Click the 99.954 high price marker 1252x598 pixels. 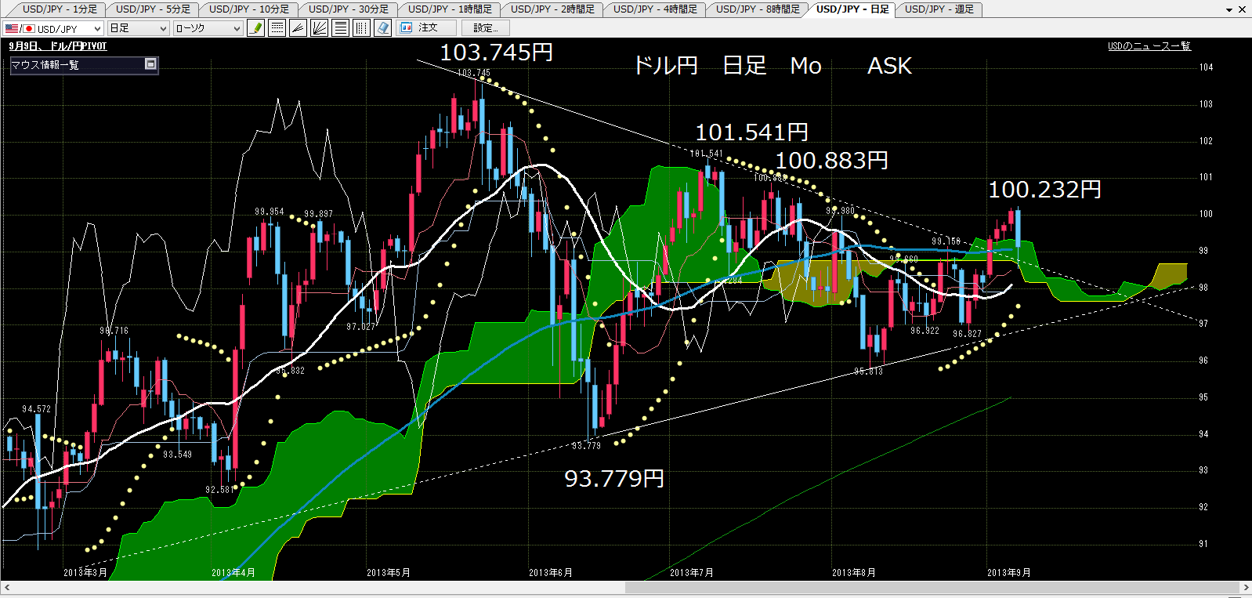(270, 212)
